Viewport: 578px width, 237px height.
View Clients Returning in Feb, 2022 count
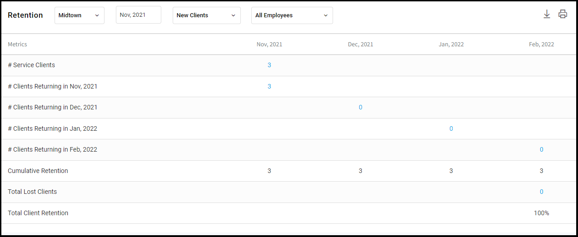click(542, 149)
